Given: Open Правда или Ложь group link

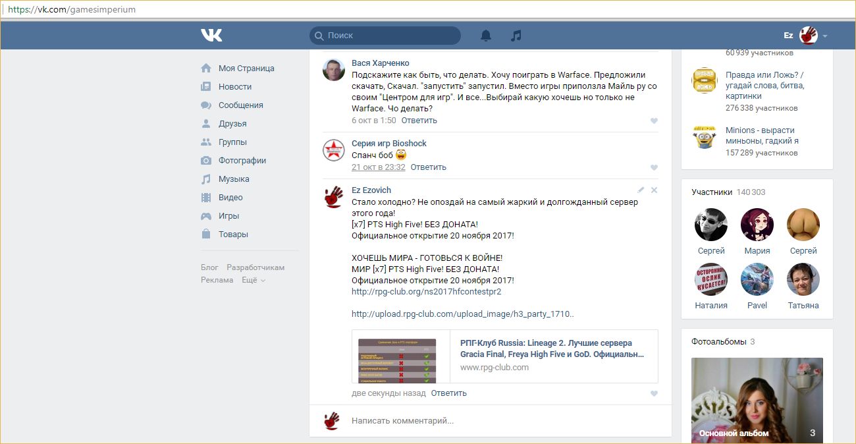Looking at the screenshot, I should (764, 86).
